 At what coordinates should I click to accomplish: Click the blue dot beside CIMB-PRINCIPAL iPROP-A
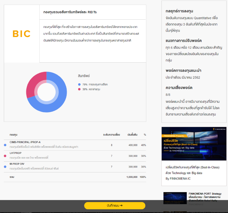tap(5, 145)
